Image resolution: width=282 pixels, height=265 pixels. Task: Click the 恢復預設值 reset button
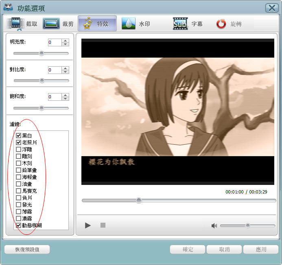click(27, 249)
